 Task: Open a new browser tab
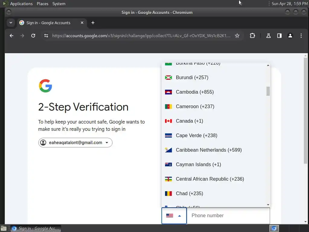(x=93, y=23)
